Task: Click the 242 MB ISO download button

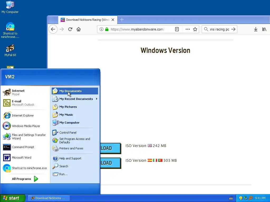Action: coord(110,148)
